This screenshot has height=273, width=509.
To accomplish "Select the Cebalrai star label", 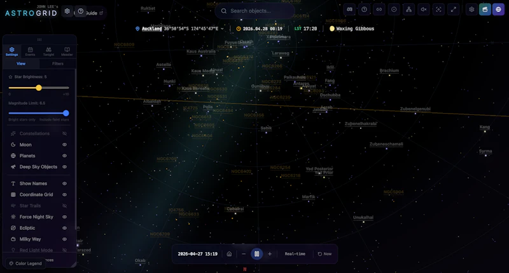I will click(235, 209).
